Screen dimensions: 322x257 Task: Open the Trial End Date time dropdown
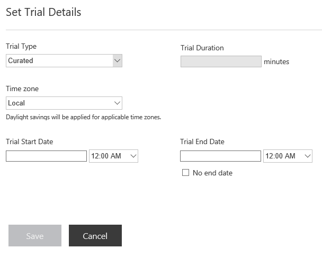[x=288, y=156]
